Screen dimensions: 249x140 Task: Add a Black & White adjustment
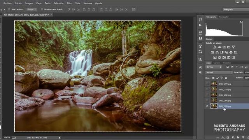(222, 52)
